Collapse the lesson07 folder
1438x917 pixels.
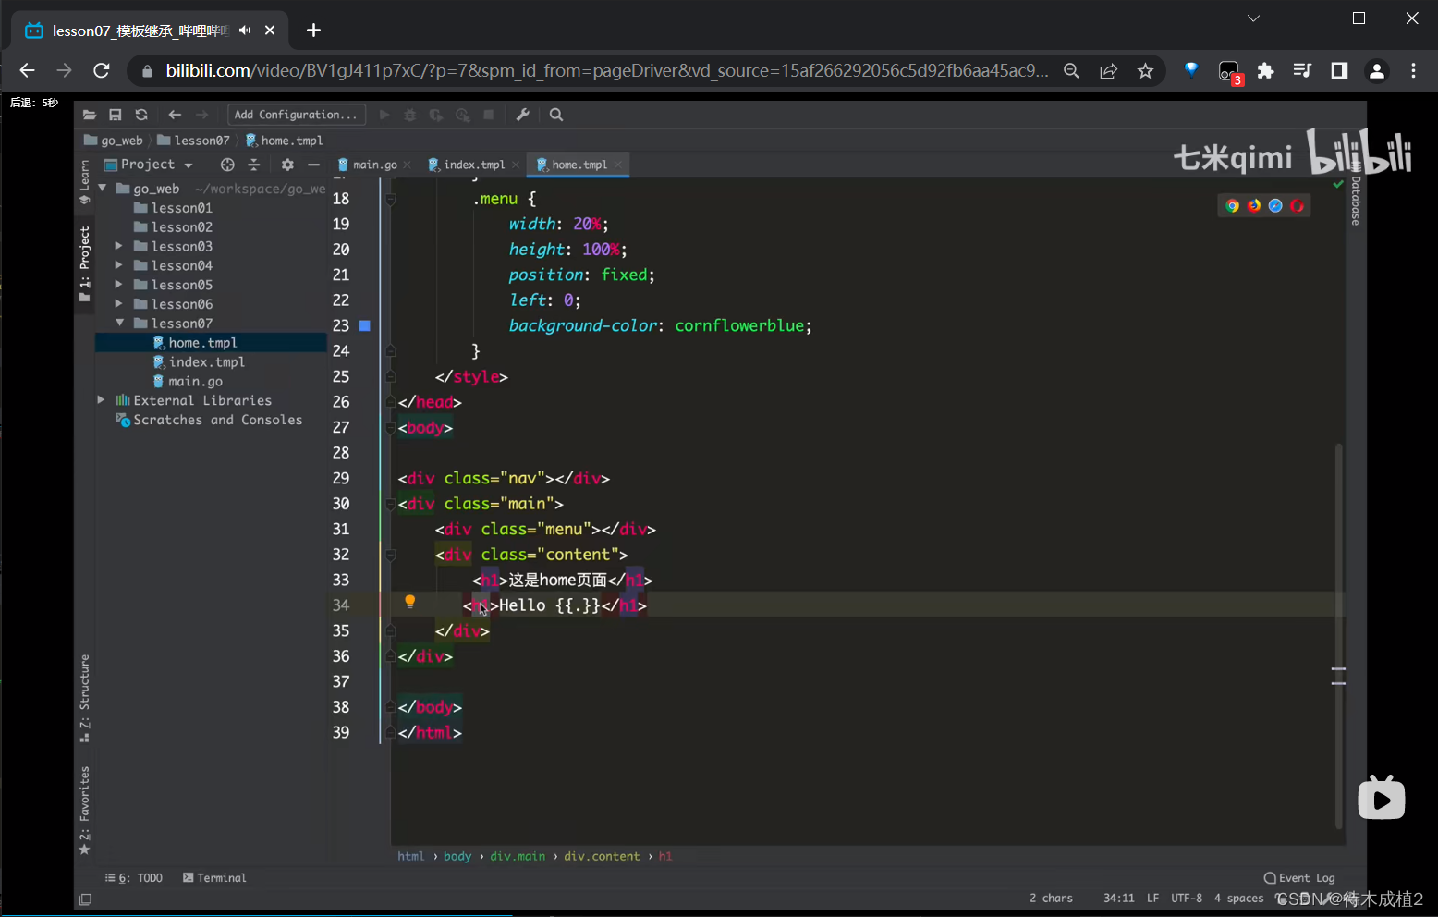[x=119, y=324]
